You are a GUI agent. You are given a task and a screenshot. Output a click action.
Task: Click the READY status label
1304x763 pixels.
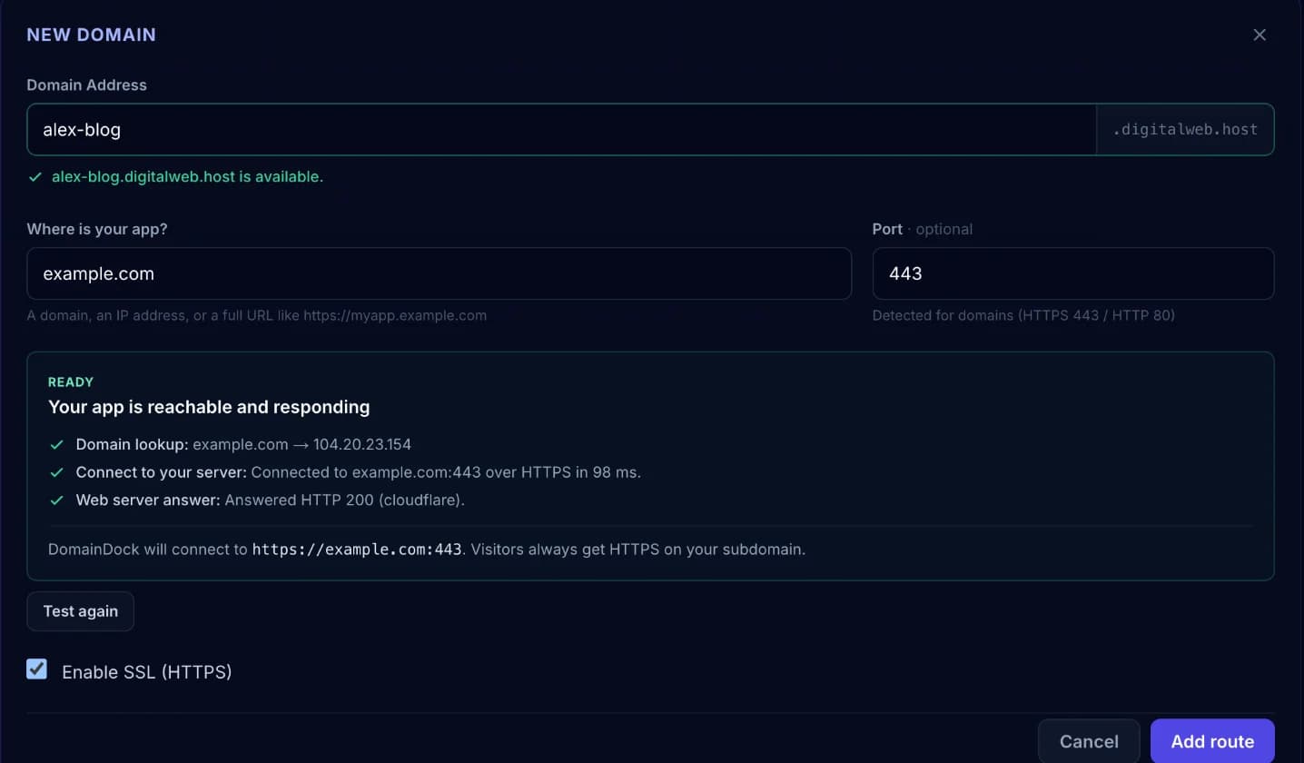tap(71, 382)
